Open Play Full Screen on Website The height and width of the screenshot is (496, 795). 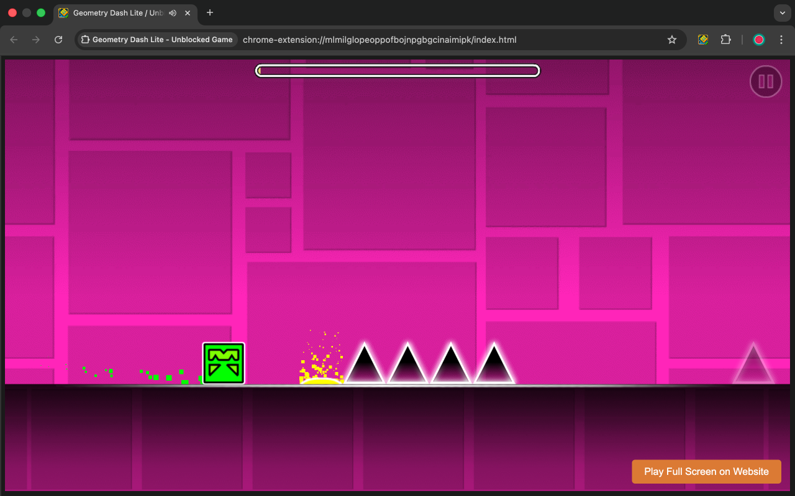(x=706, y=471)
